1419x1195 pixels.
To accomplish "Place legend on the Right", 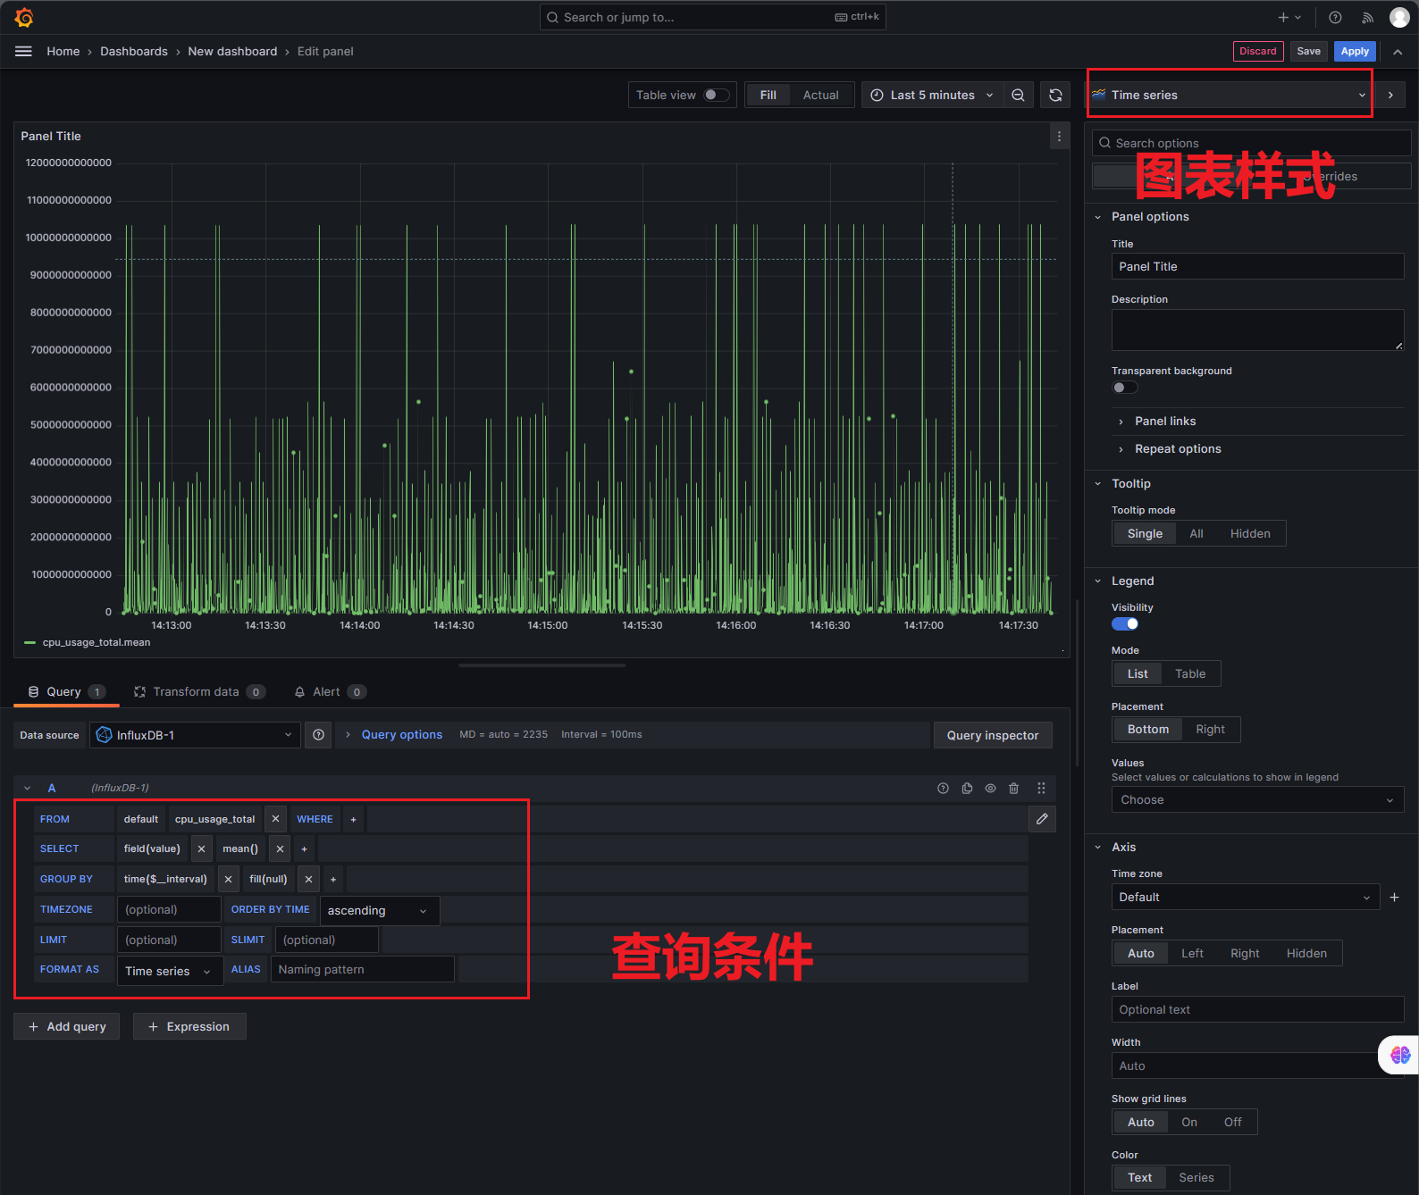I will (1210, 729).
